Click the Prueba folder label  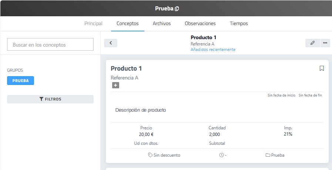click(x=275, y=155)
